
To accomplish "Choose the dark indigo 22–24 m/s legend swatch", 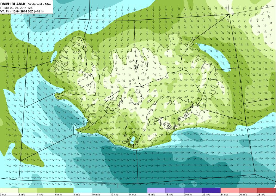I will pos(211,190).
